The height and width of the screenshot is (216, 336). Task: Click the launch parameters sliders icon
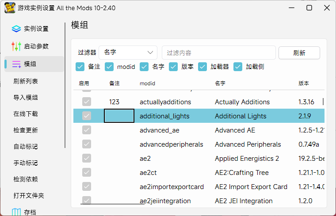coord(16,46)
